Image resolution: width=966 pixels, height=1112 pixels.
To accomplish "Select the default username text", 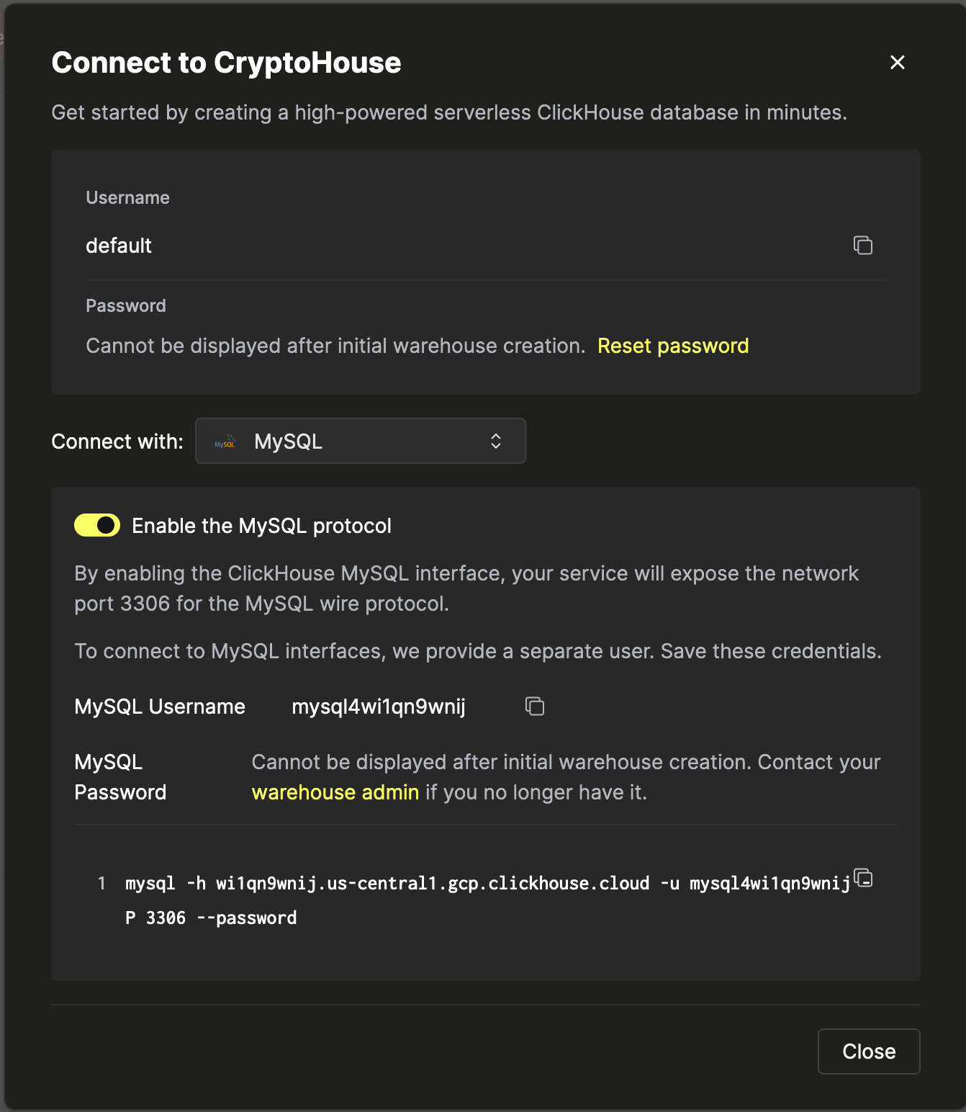I will (118, 245).
